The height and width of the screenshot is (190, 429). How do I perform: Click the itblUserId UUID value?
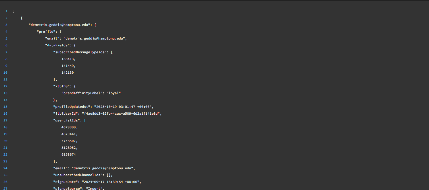pyautogui.click(x=121, y=113)
